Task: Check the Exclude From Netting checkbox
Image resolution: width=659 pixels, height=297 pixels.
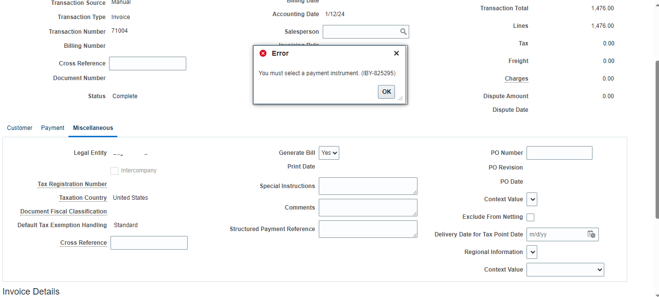Action: (530, 217)
